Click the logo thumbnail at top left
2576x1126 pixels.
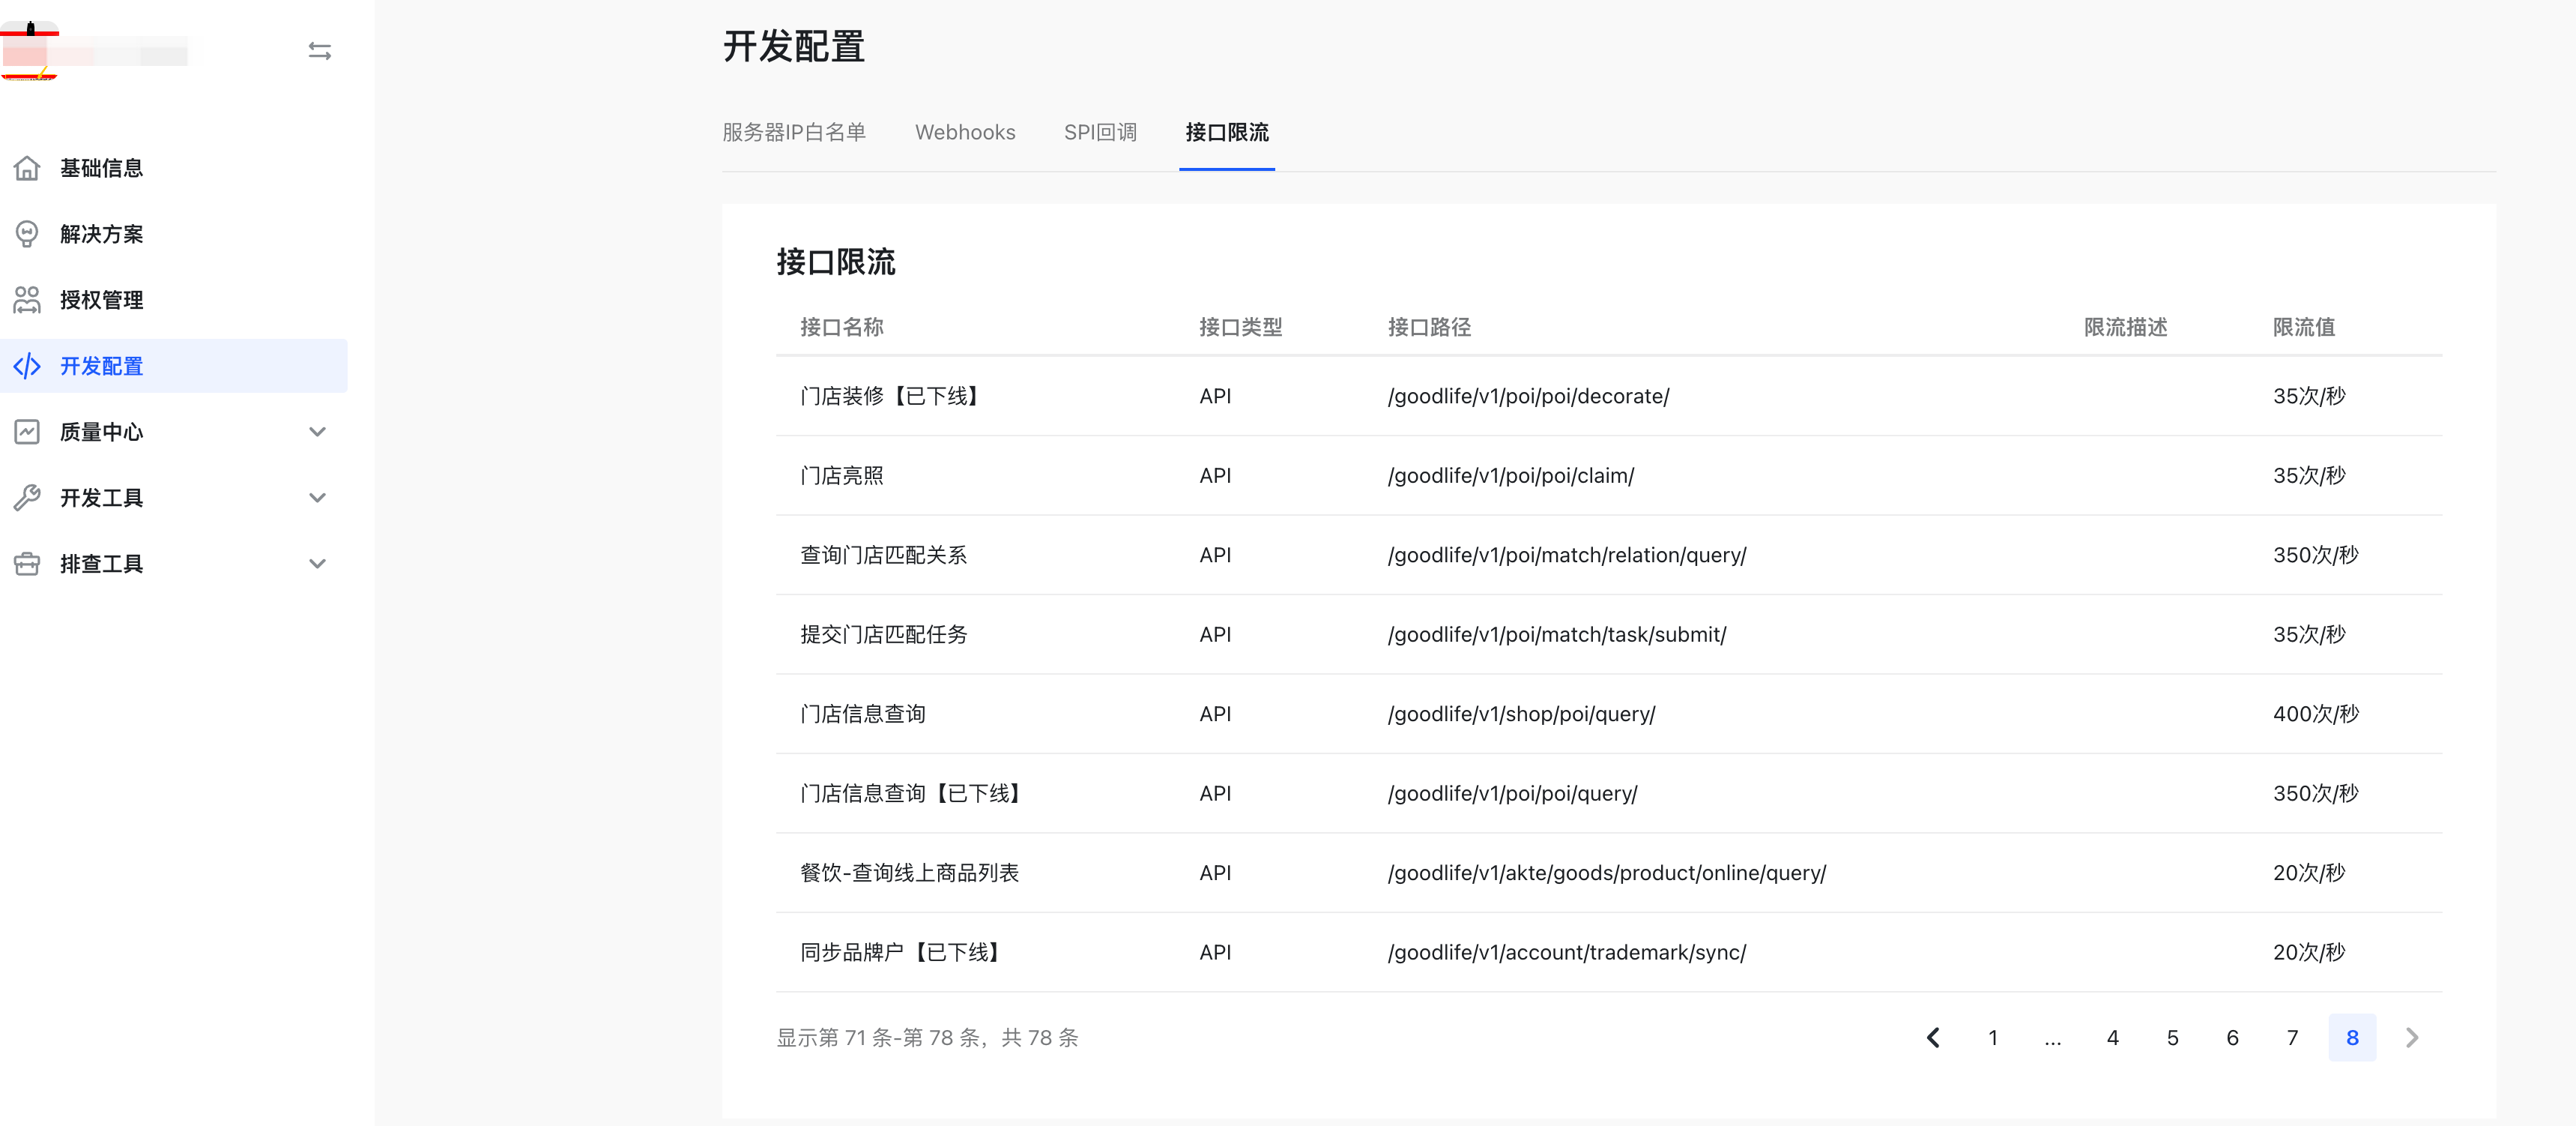30,51
